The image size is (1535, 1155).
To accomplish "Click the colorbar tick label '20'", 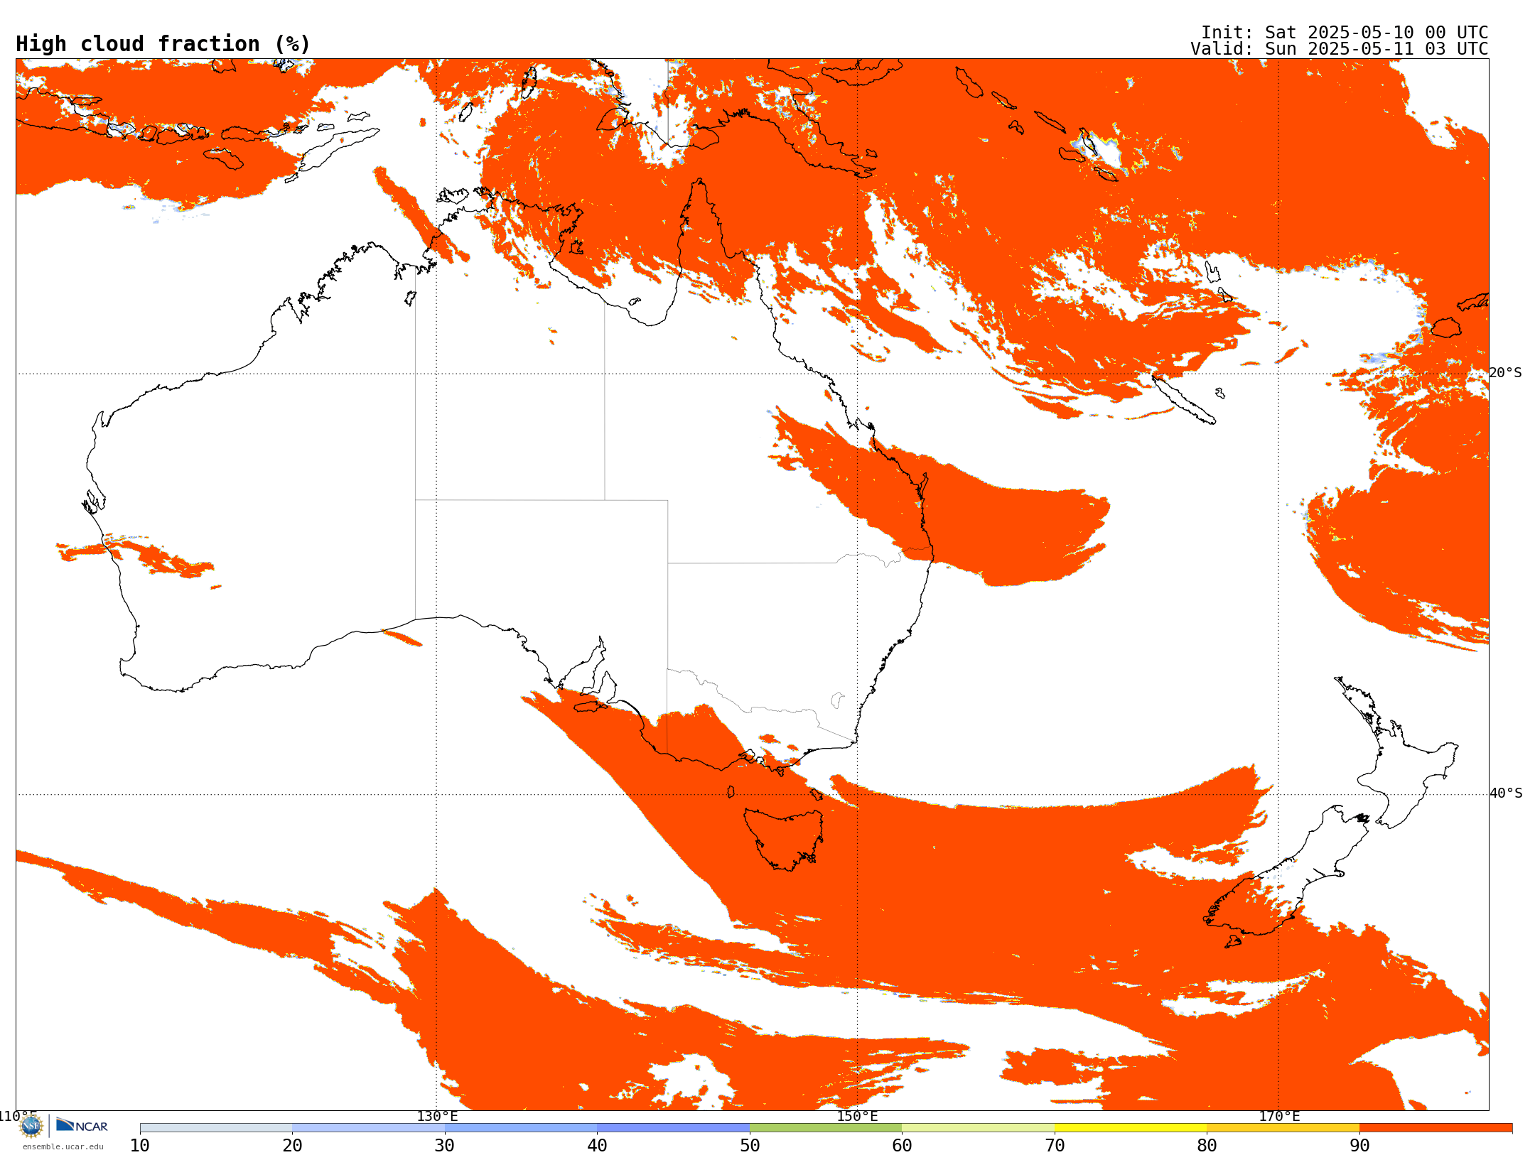I will coord(292,1146).
